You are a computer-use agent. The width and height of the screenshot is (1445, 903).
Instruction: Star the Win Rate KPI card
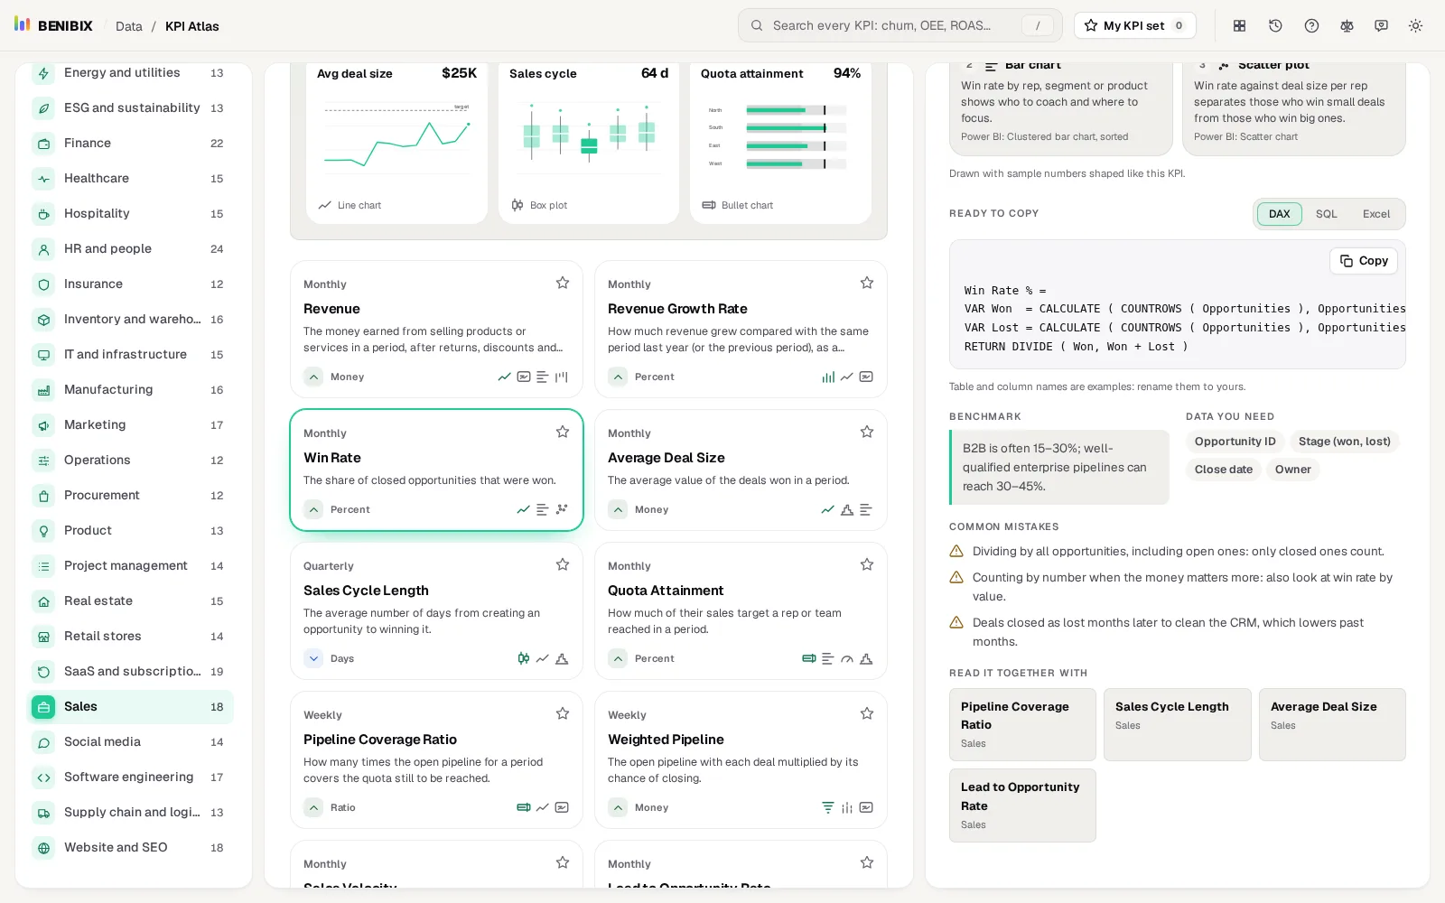click(x=563, y=432)
